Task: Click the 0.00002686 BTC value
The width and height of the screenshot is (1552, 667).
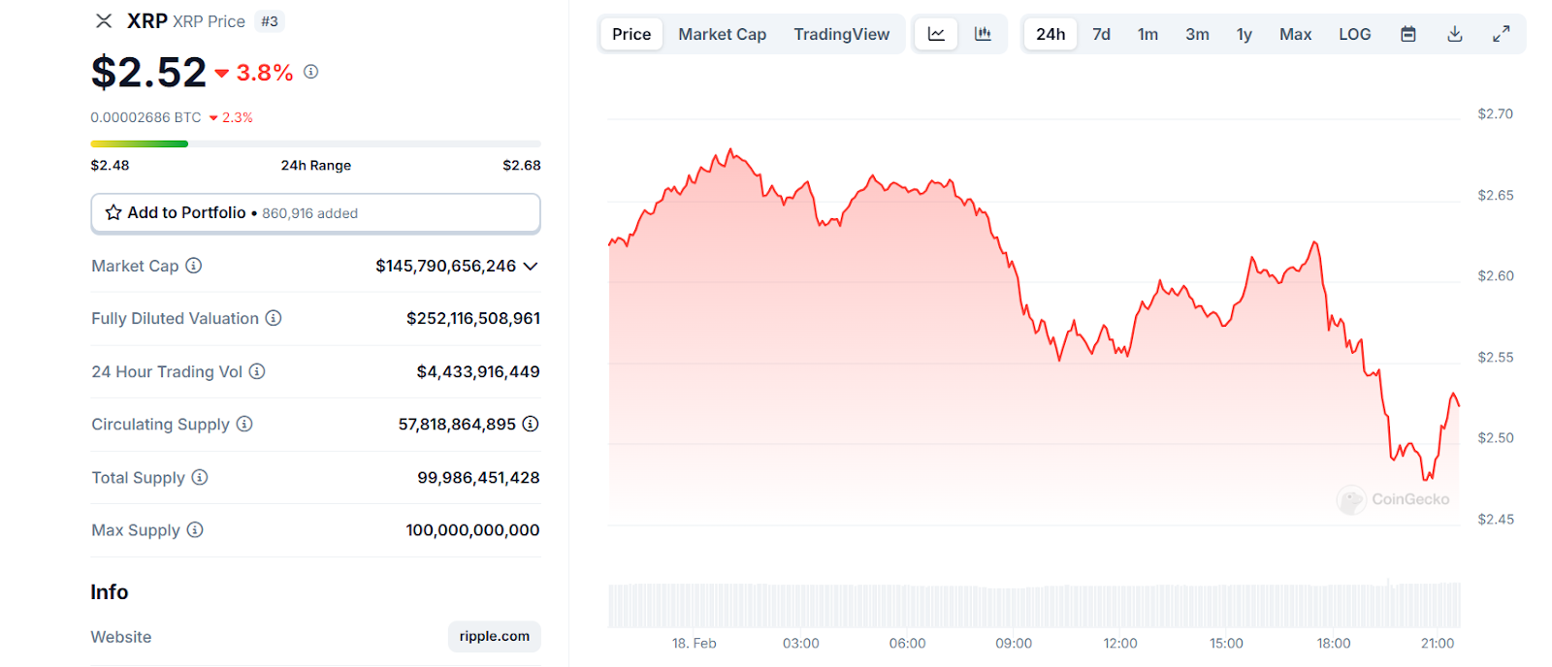Action: click(x=146, y=117)
